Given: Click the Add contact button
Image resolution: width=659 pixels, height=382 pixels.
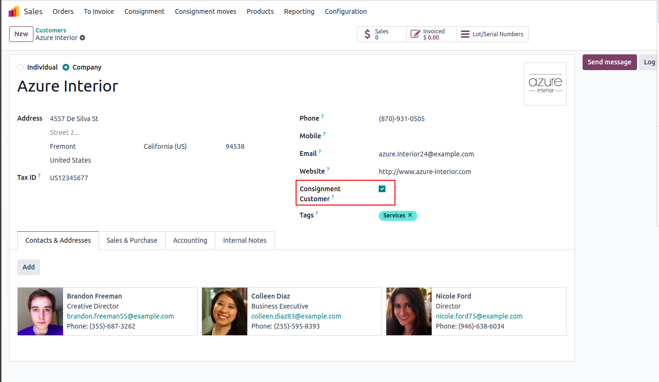Looking at the screenshot, I should pos(29,267).
